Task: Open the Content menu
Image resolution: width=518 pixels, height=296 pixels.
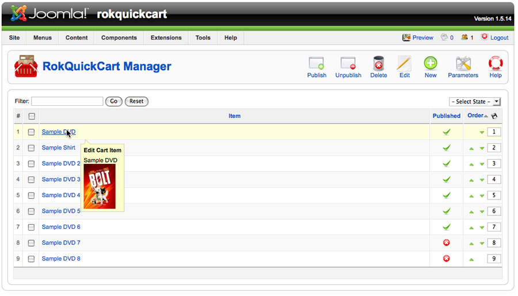Action: tap(77, 37)
